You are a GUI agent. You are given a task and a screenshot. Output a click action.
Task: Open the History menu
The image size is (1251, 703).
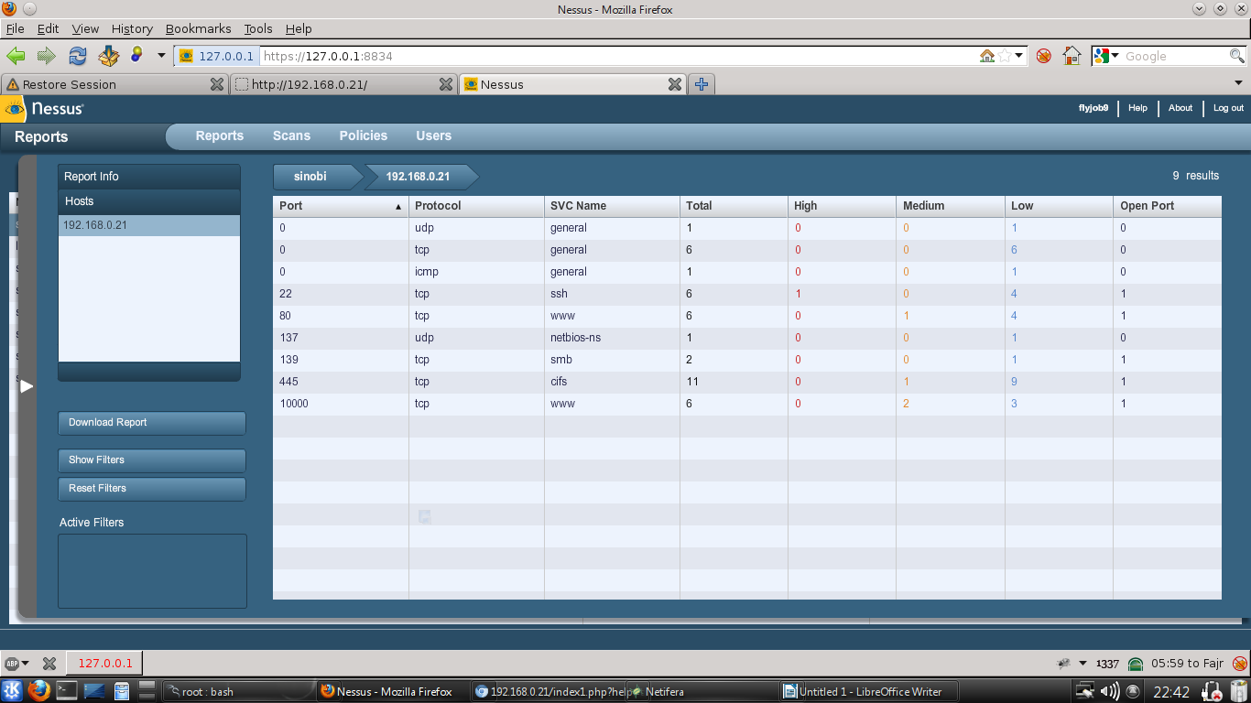pos(132,28)
